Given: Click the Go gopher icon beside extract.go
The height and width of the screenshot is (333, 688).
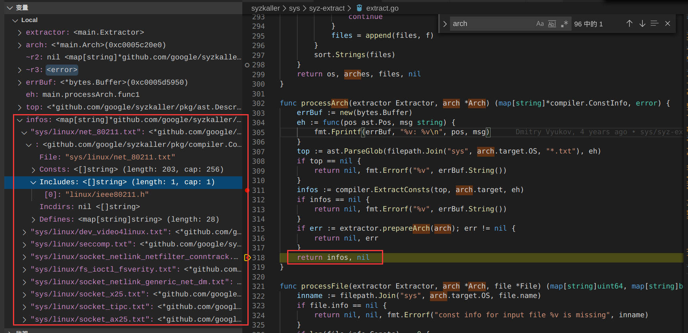Looking at the screenshot, I should coord(359,8).
